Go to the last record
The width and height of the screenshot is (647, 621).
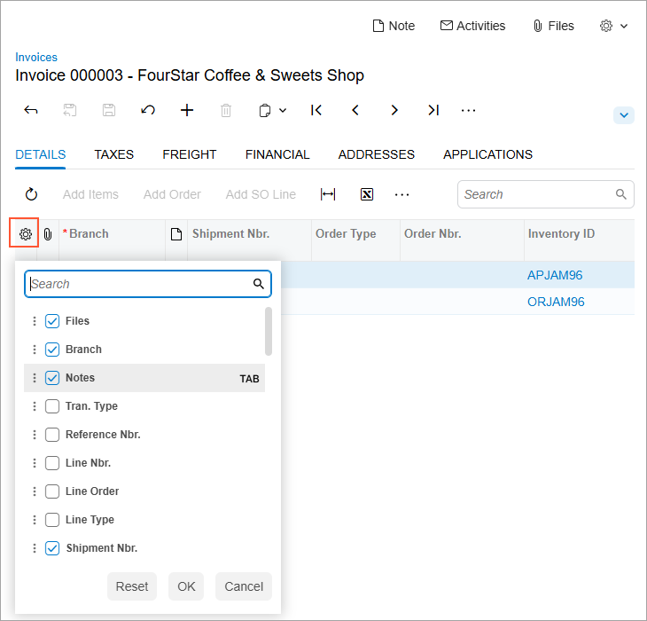coord(433,110)
